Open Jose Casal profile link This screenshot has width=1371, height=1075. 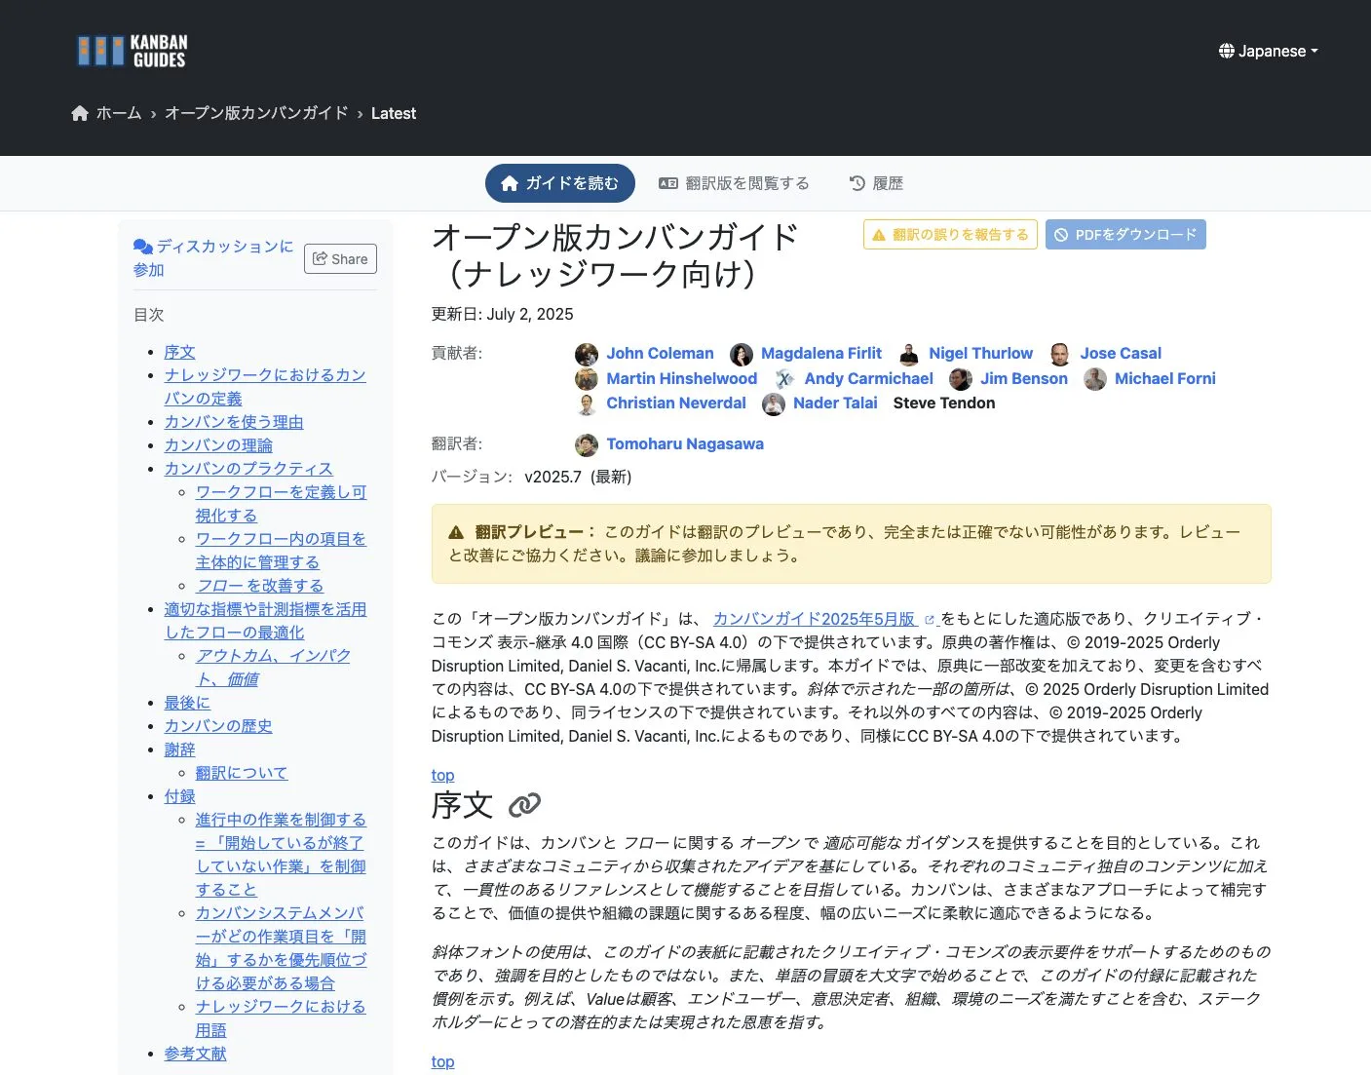click(1121, 354)
